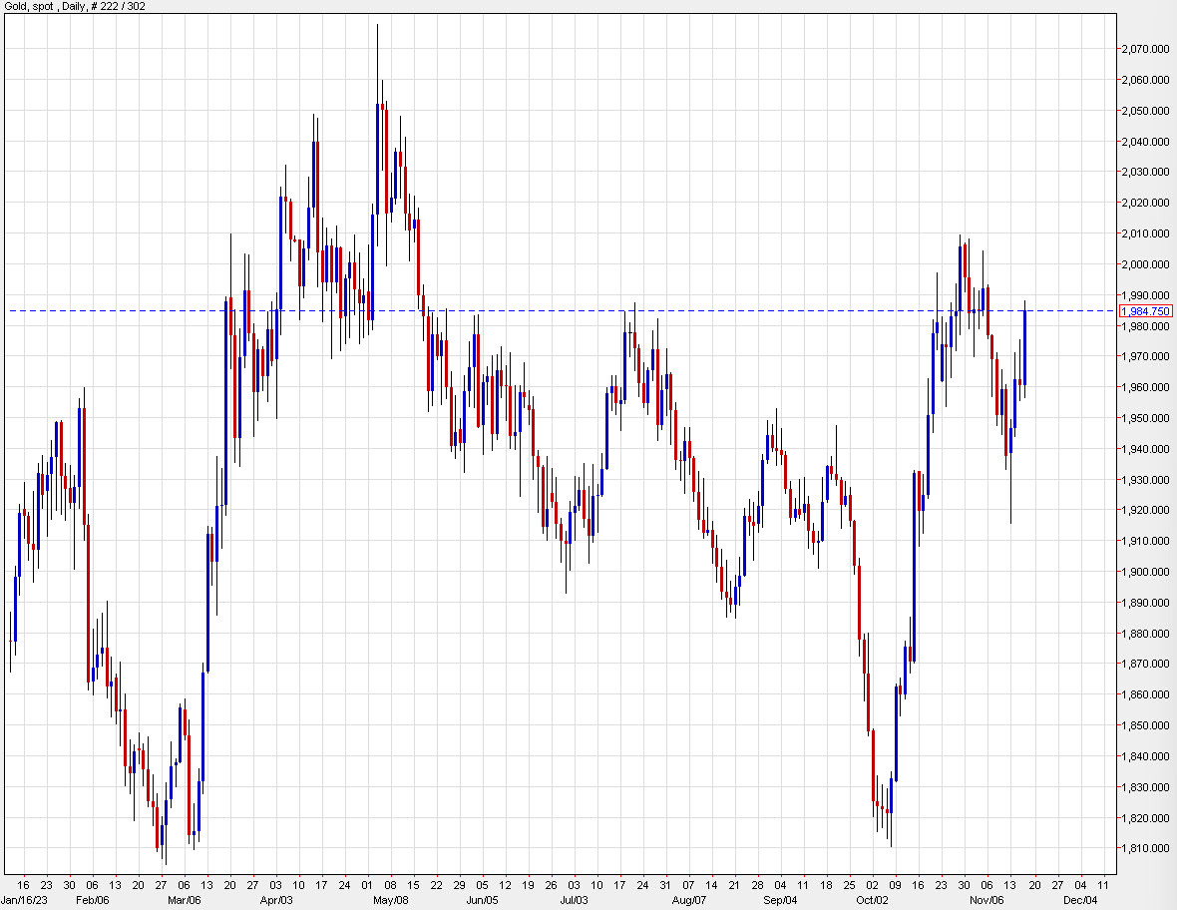1177x910 pixels.
Task: Click the 'Jun/05' date axis label
Action: [484, 899]
